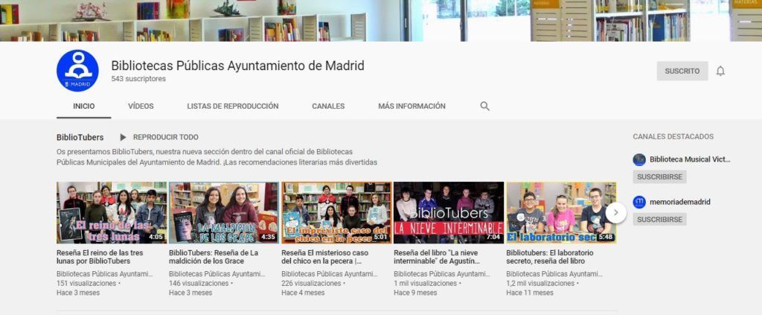Click title Reseña del libro La nieve interminable
Viewport: 762px width, 315px height.
pos(437,257)
